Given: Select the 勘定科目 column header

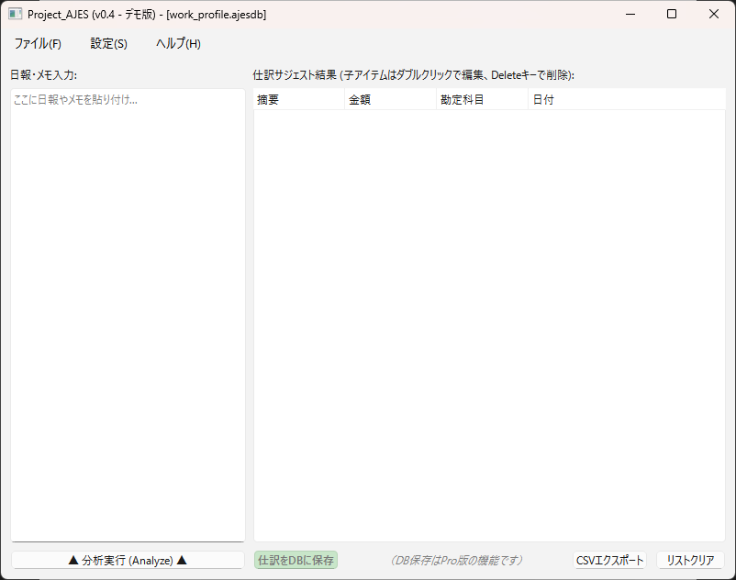Looking at the screenshot, I should tap(482, 100).
